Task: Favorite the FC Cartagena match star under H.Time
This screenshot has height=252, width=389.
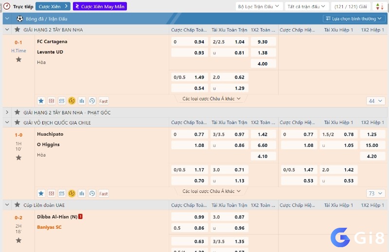Action: (x=18, y=59)
